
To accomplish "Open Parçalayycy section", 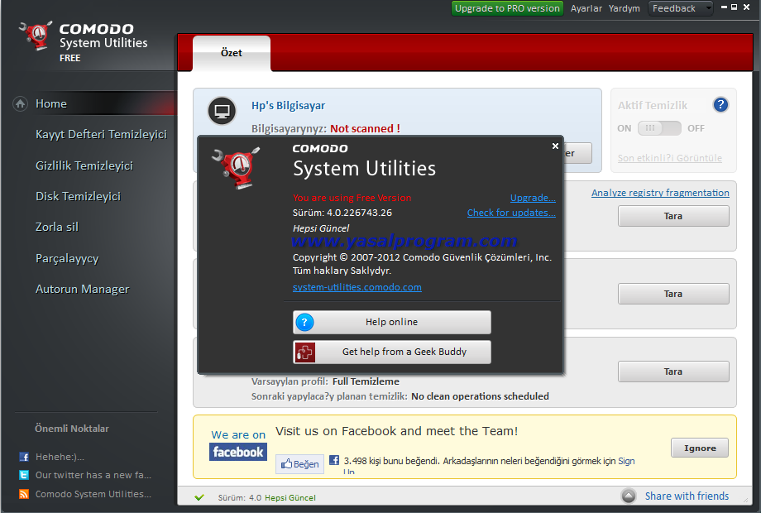I will pos(67,259).
